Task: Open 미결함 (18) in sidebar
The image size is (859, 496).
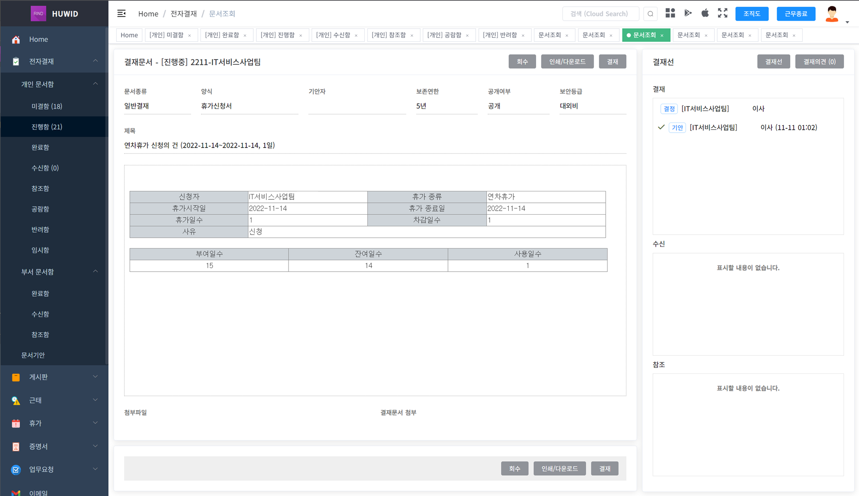Action: pyautogui.click(x=47, y=106)
